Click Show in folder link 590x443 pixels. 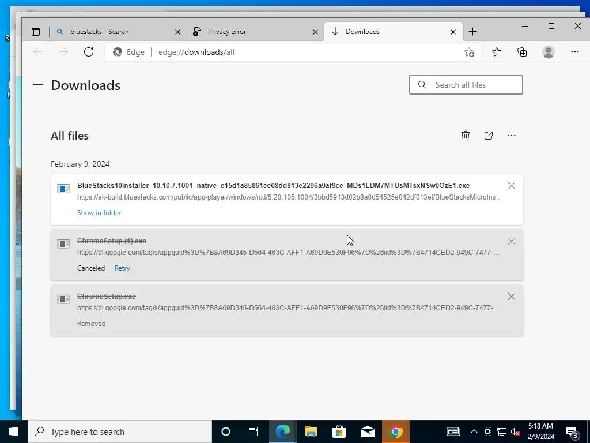[99, 213]
